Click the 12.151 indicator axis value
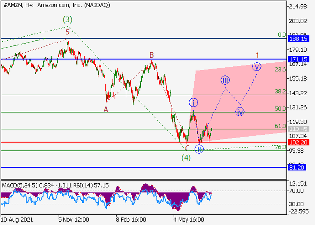The width and height of the screenshot is (315, 225). pos(298,184)
